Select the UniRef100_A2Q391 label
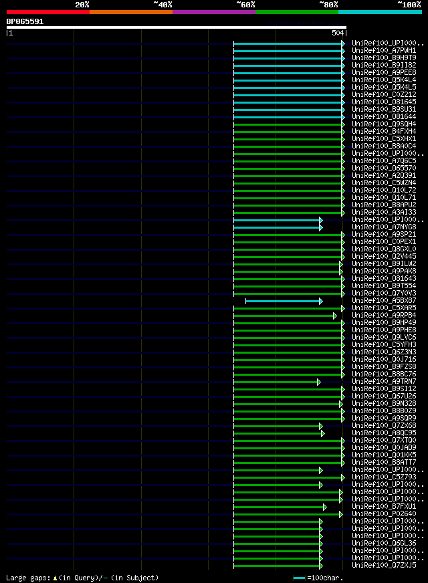The height and width of the screenshot is (583, 428). click(x=384, y=175)
